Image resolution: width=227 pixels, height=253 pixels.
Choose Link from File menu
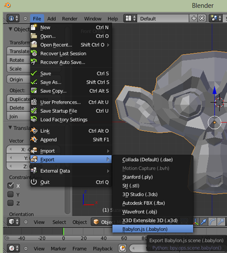(x=71, y=131)
